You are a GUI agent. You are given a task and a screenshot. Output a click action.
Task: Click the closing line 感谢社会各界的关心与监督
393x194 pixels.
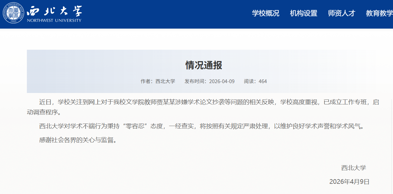click(77, 140)
